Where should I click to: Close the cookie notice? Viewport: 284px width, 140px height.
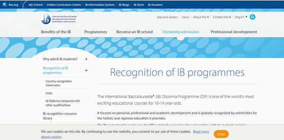coord(221,134)
